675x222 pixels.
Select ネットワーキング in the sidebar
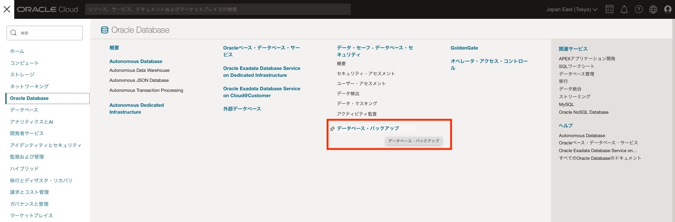[x=29, y=86]
